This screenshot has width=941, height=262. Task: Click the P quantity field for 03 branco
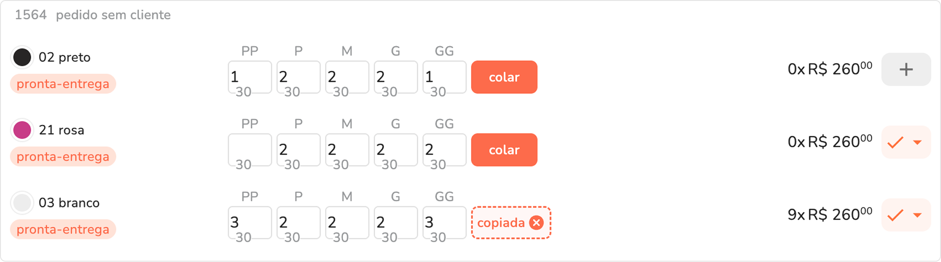[x=299, y=223]
